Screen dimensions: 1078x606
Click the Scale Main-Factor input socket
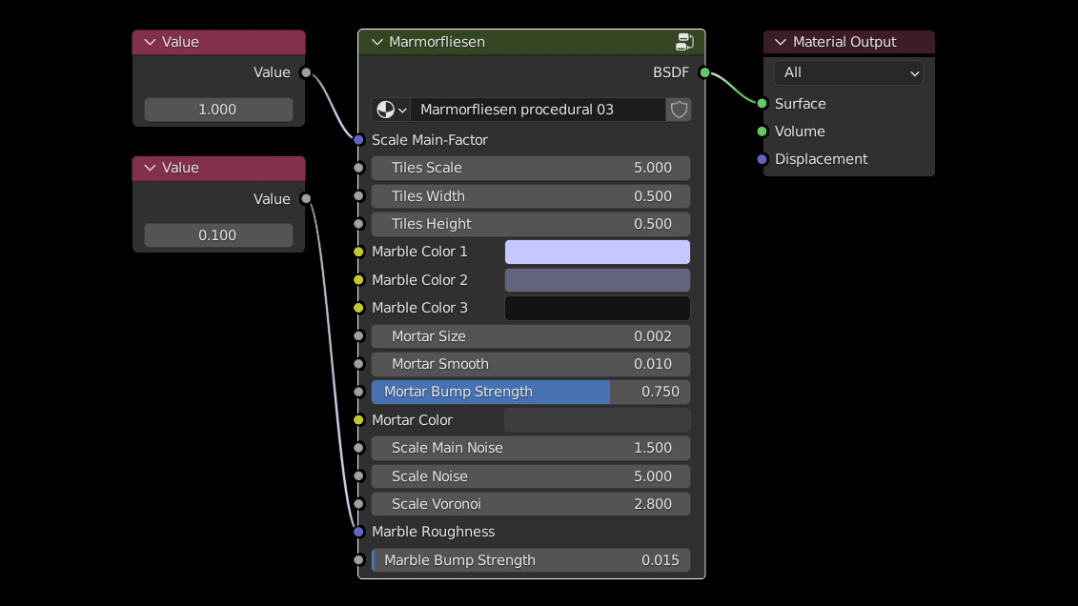(358, 140)
